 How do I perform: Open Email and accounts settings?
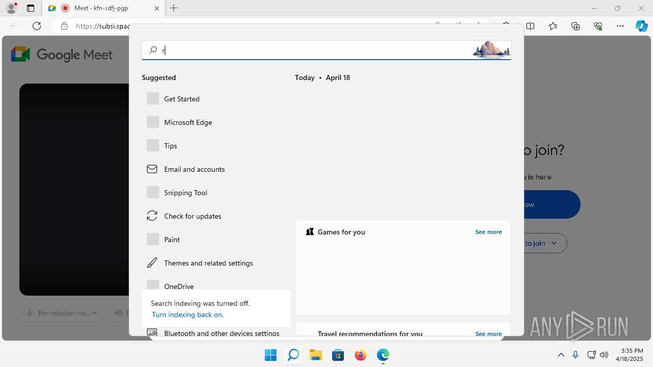point(216,169)
